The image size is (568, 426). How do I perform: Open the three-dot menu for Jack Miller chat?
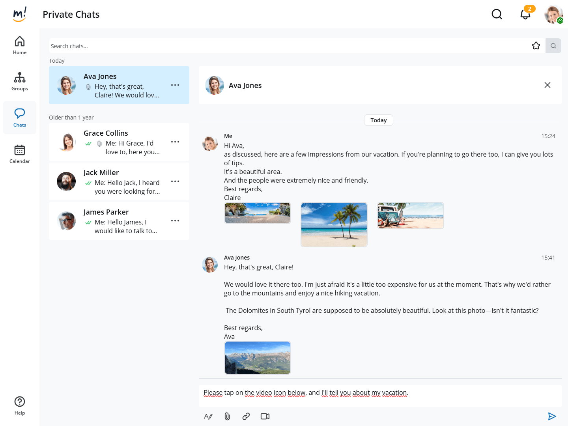pyautogui.click(x=175, y=181)
